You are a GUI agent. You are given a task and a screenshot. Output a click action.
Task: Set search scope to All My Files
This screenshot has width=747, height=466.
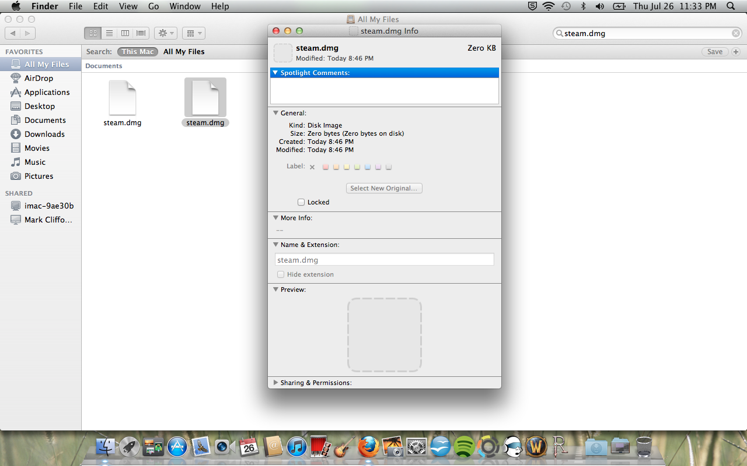[184, 52]
